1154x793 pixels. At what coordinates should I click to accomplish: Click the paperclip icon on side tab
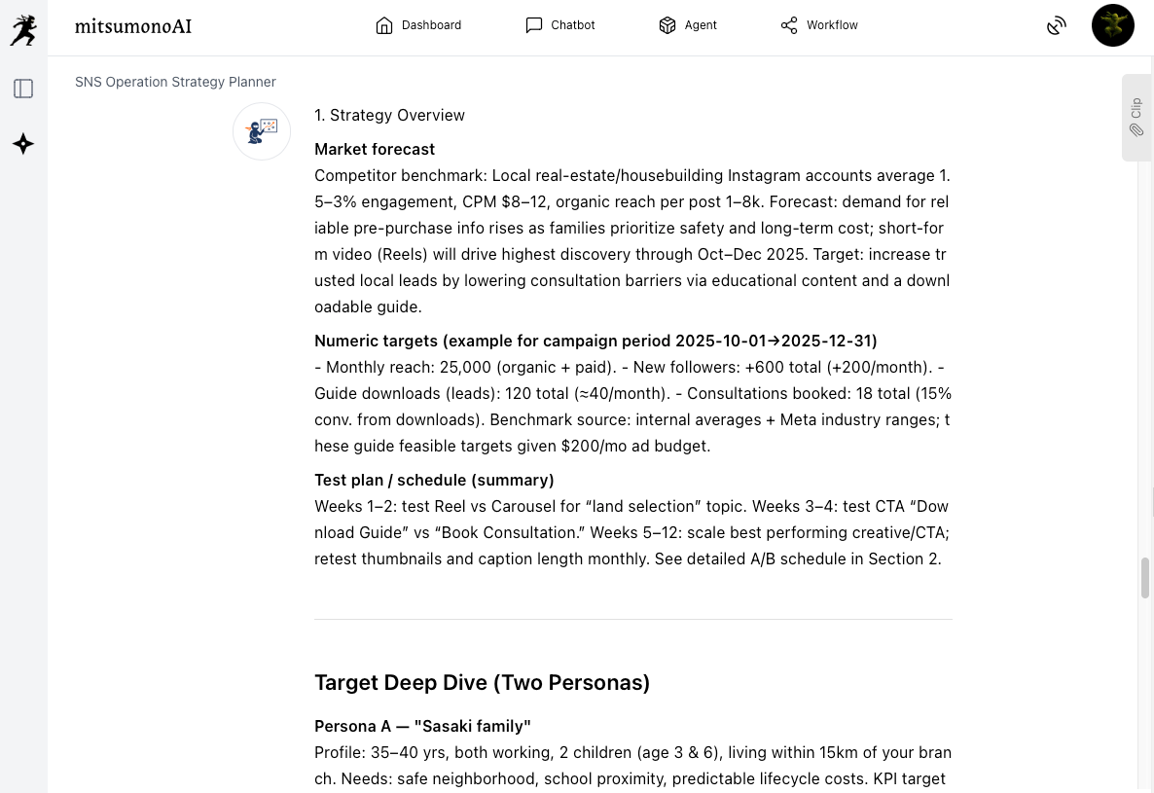1136,130
